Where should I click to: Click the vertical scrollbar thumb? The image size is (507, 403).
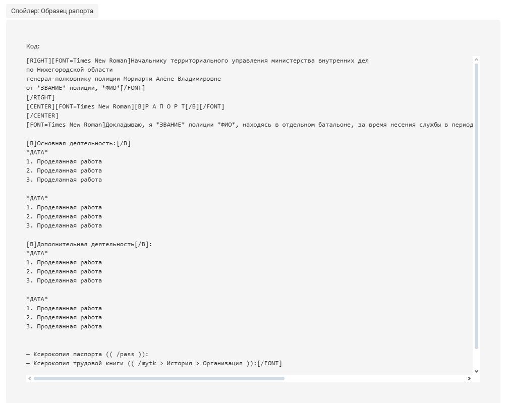click(476, 202)
